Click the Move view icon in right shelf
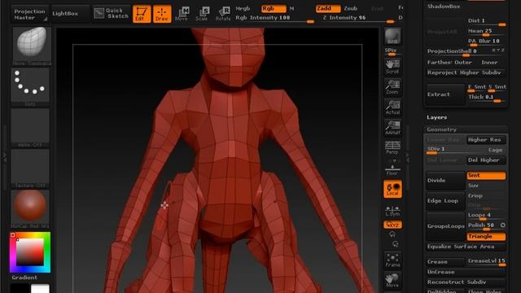 click(392, 281)
